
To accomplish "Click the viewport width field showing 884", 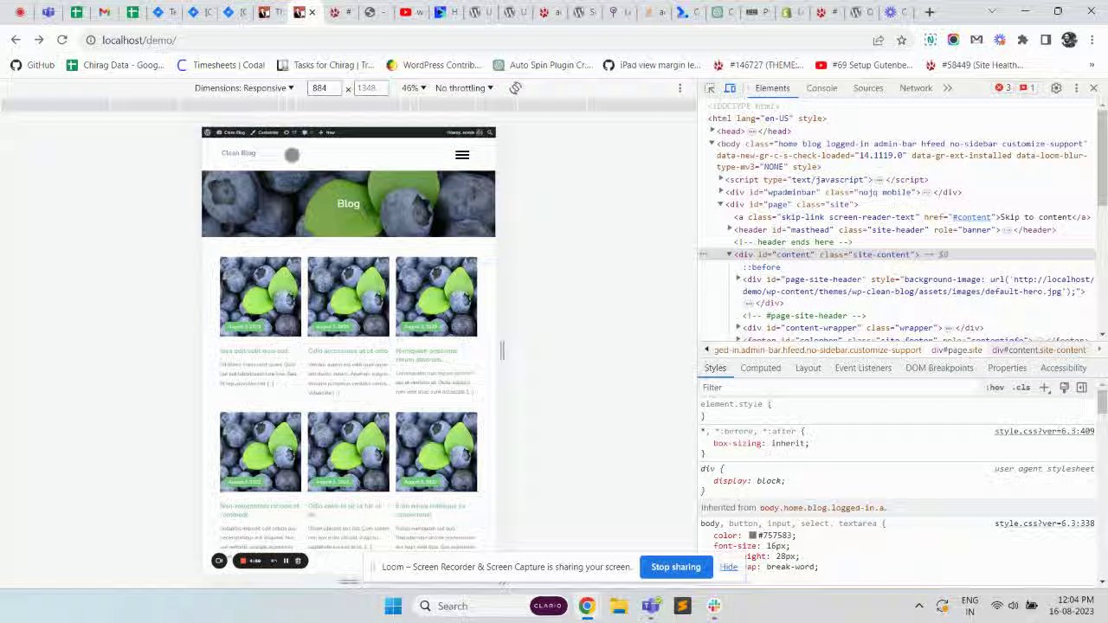I will (326, 88).
